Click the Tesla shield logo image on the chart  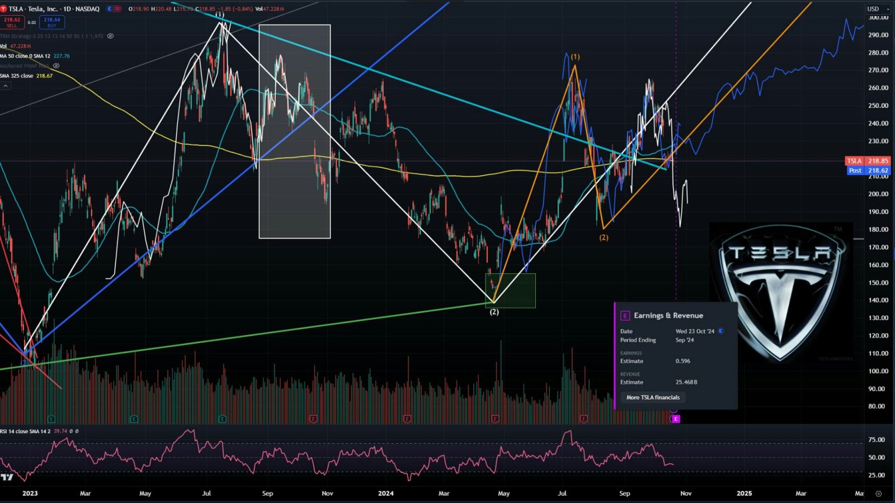tap(781, 292)
